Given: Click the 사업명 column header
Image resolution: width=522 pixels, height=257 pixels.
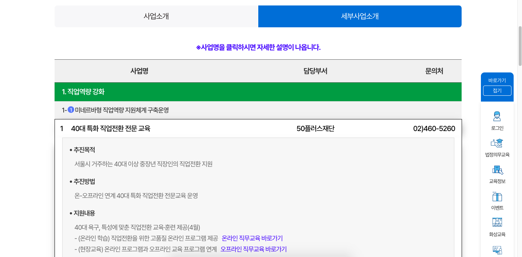Looking at the screenshot, I should [139, 71].
